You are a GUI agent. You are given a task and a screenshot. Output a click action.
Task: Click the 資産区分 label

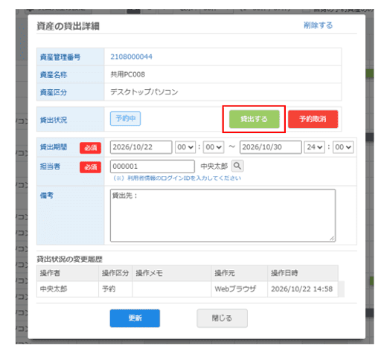point(54,92)
